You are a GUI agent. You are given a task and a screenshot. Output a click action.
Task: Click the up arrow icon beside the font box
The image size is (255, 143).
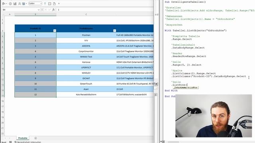click(45, 4)
